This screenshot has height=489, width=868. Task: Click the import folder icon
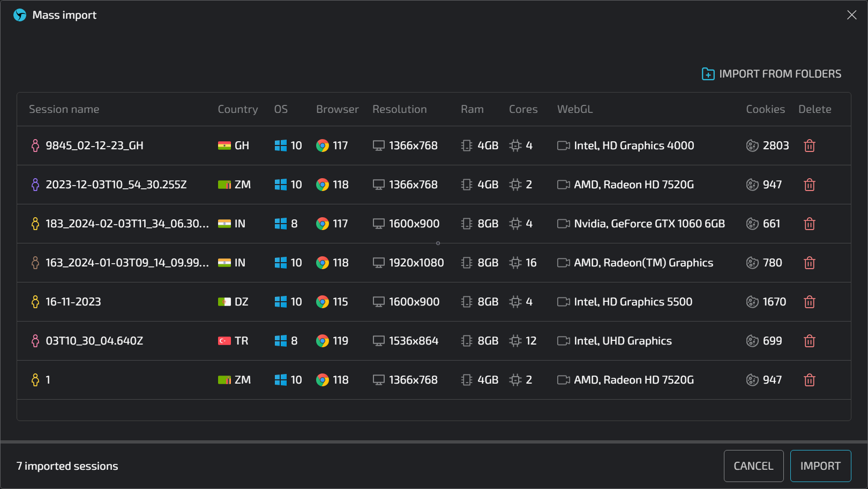708,74
